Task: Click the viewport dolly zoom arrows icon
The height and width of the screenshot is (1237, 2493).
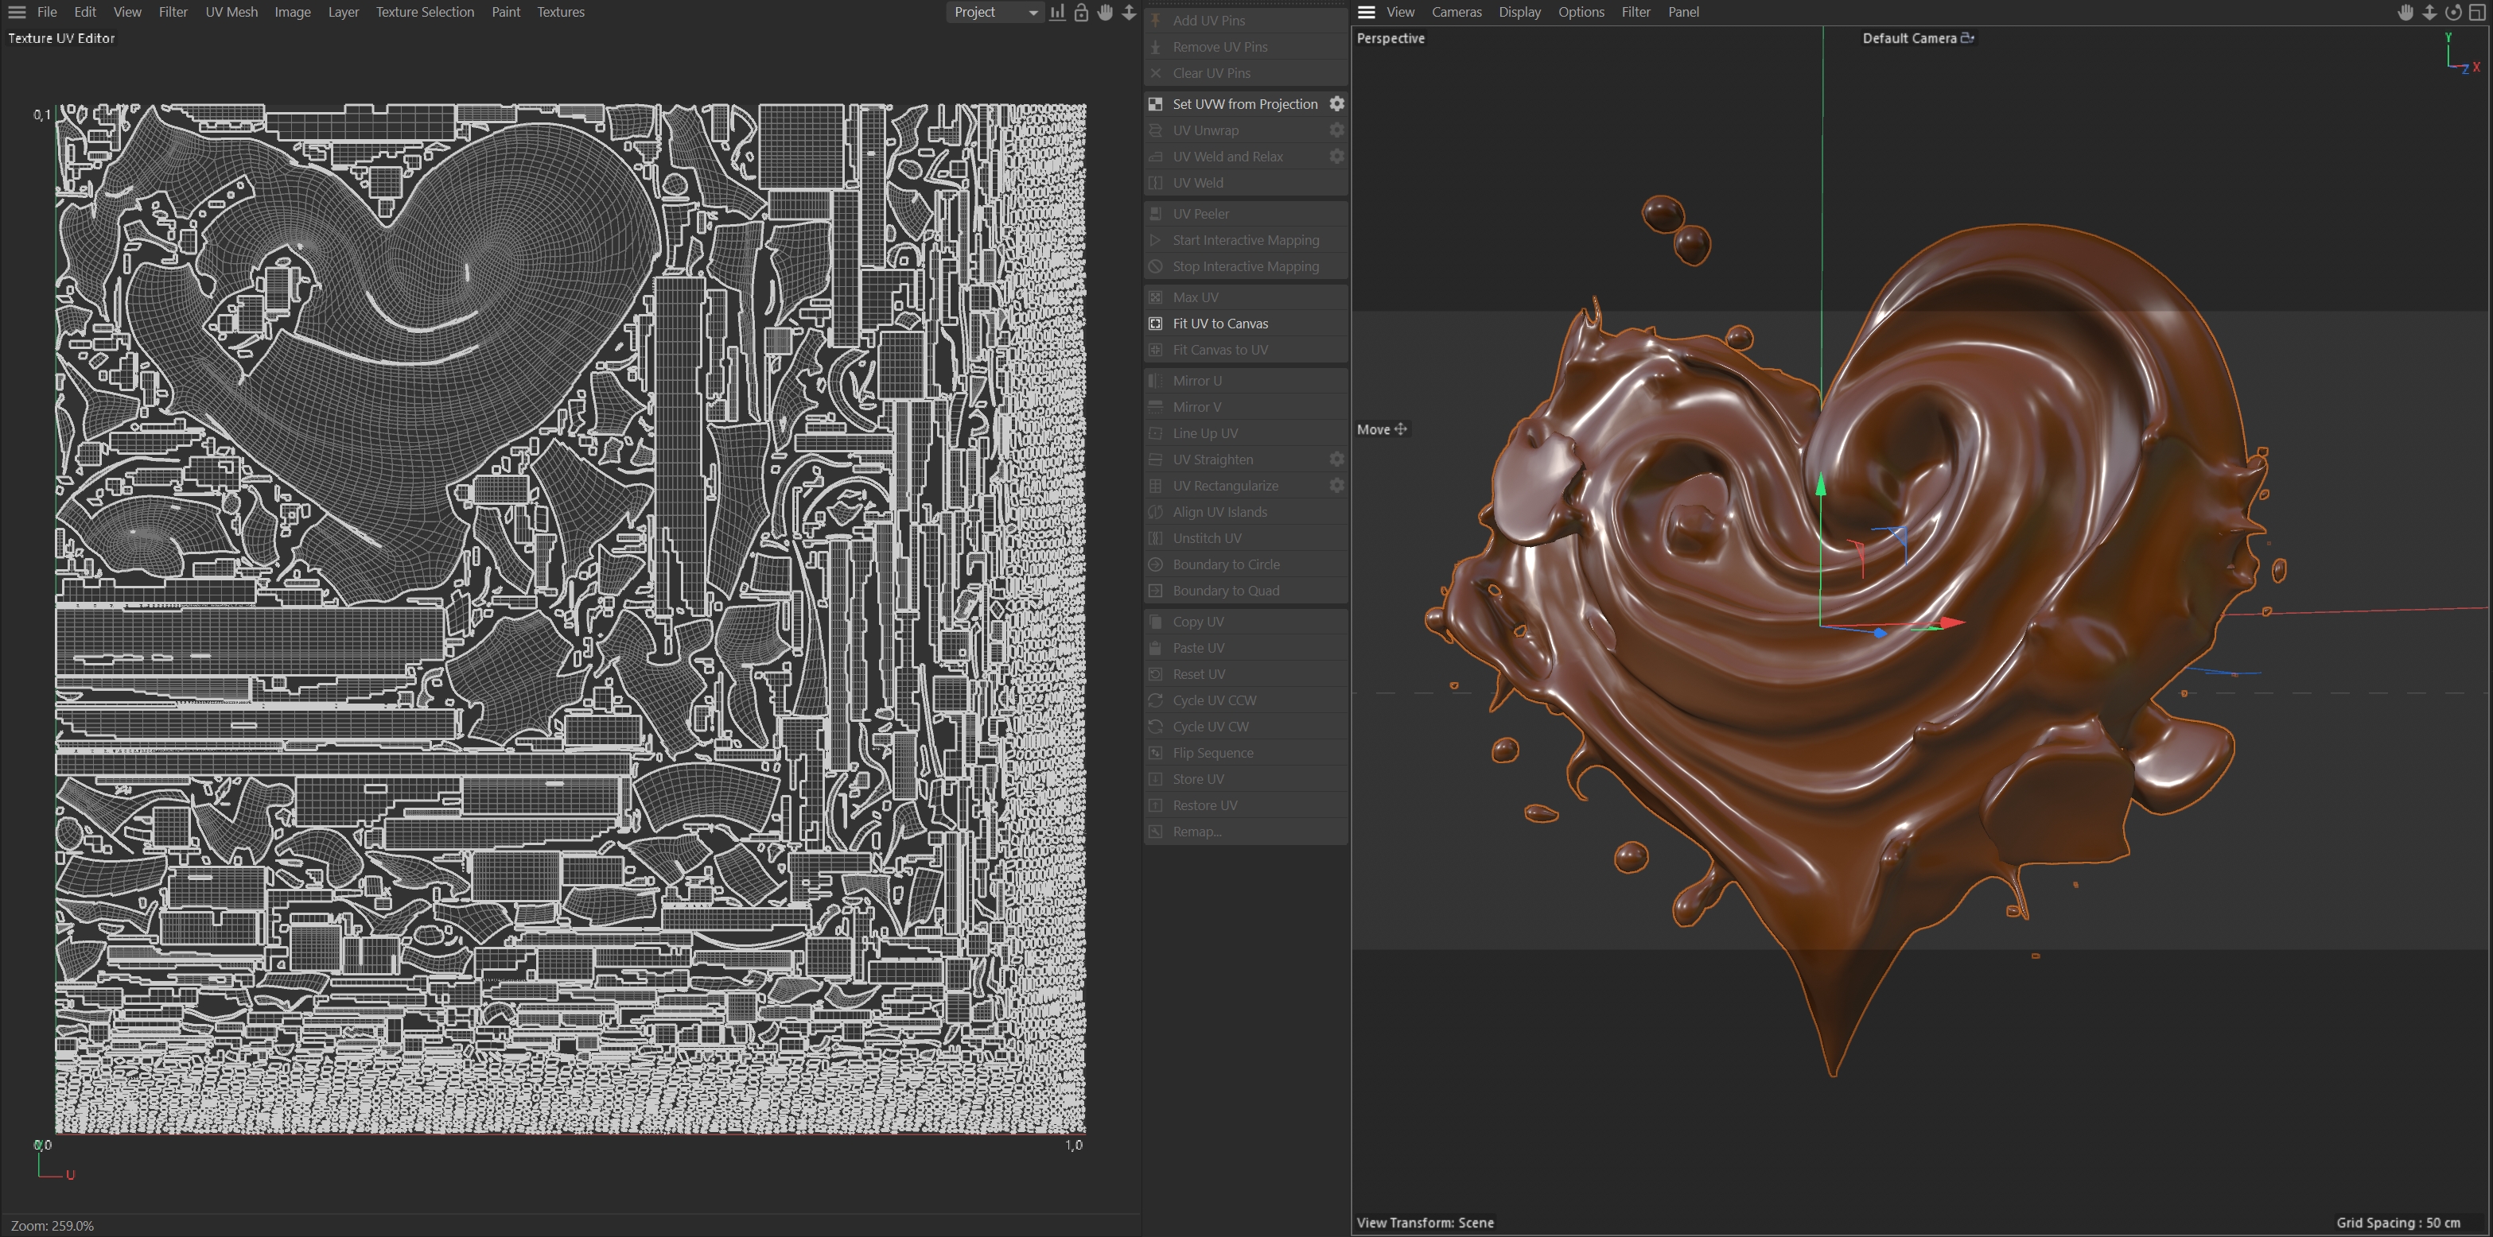Action: pyautogui.click(x=2429, y=13)
